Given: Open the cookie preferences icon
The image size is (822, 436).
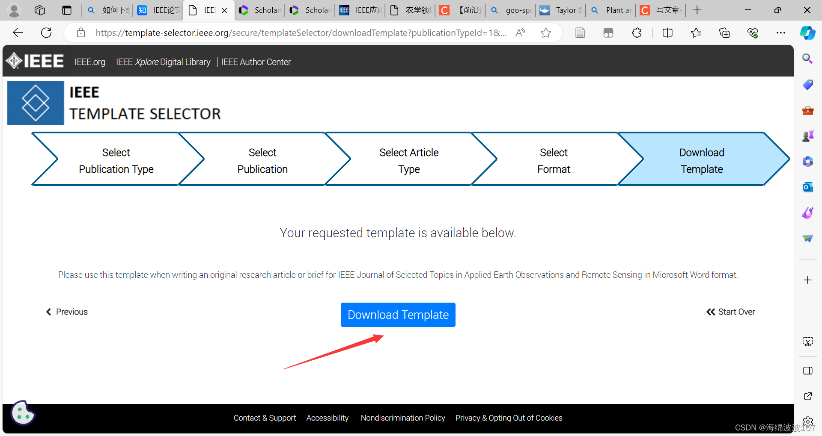Looking at the screenshot, I should 23,413.
